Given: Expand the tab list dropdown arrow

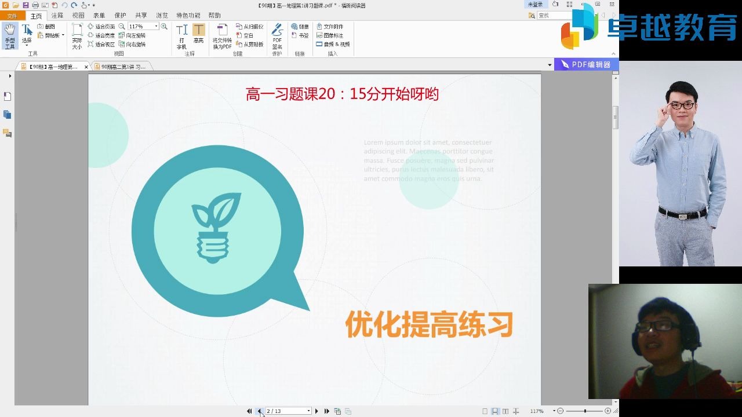Looking at the screenshot, I should pyautogui.click(x=550, y=65).
